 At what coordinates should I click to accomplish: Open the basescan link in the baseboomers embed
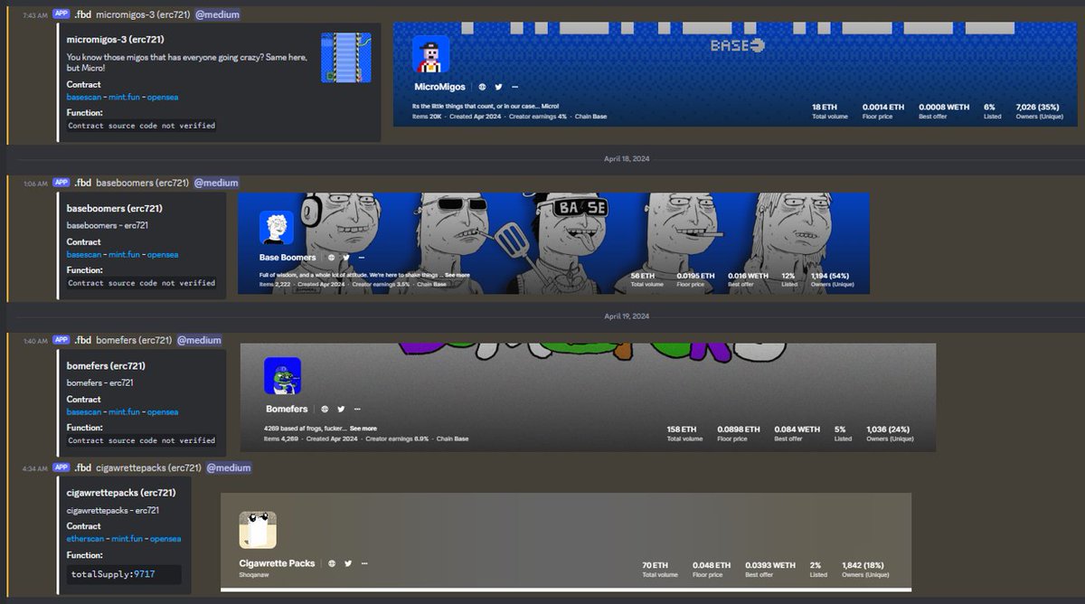tap(84, 255)
